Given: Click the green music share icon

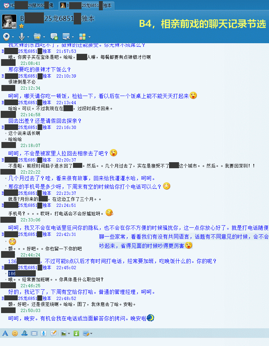Looking at the screenshot, I should (77, 333).
